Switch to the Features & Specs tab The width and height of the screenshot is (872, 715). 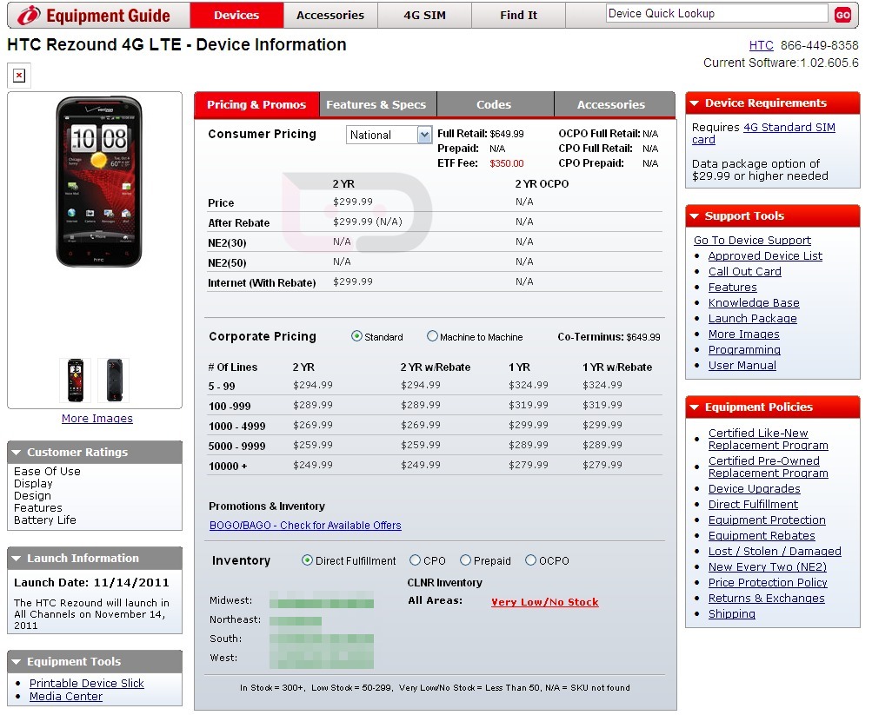pyautogui.click(x=376, y=104)
